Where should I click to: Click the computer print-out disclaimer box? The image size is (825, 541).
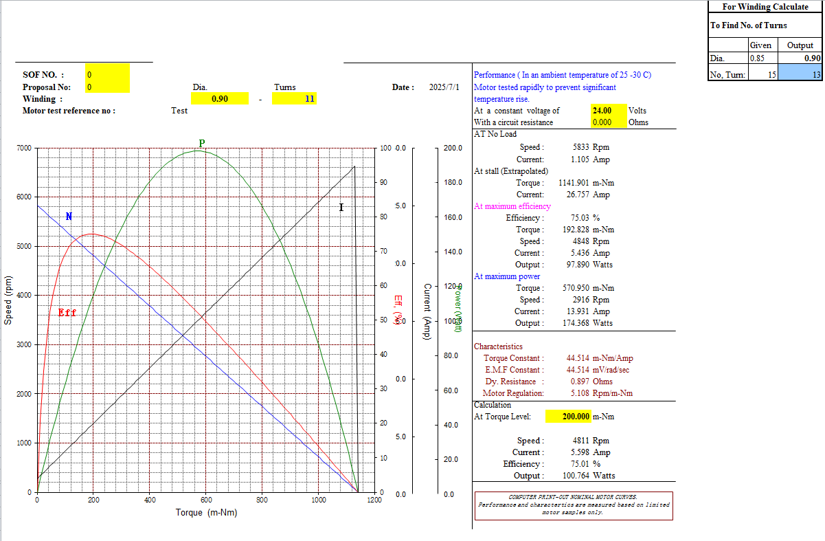574,505
